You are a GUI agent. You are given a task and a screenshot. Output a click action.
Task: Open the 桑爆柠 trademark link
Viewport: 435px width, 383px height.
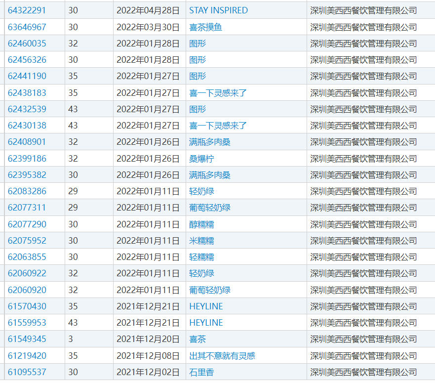(201, 159)
